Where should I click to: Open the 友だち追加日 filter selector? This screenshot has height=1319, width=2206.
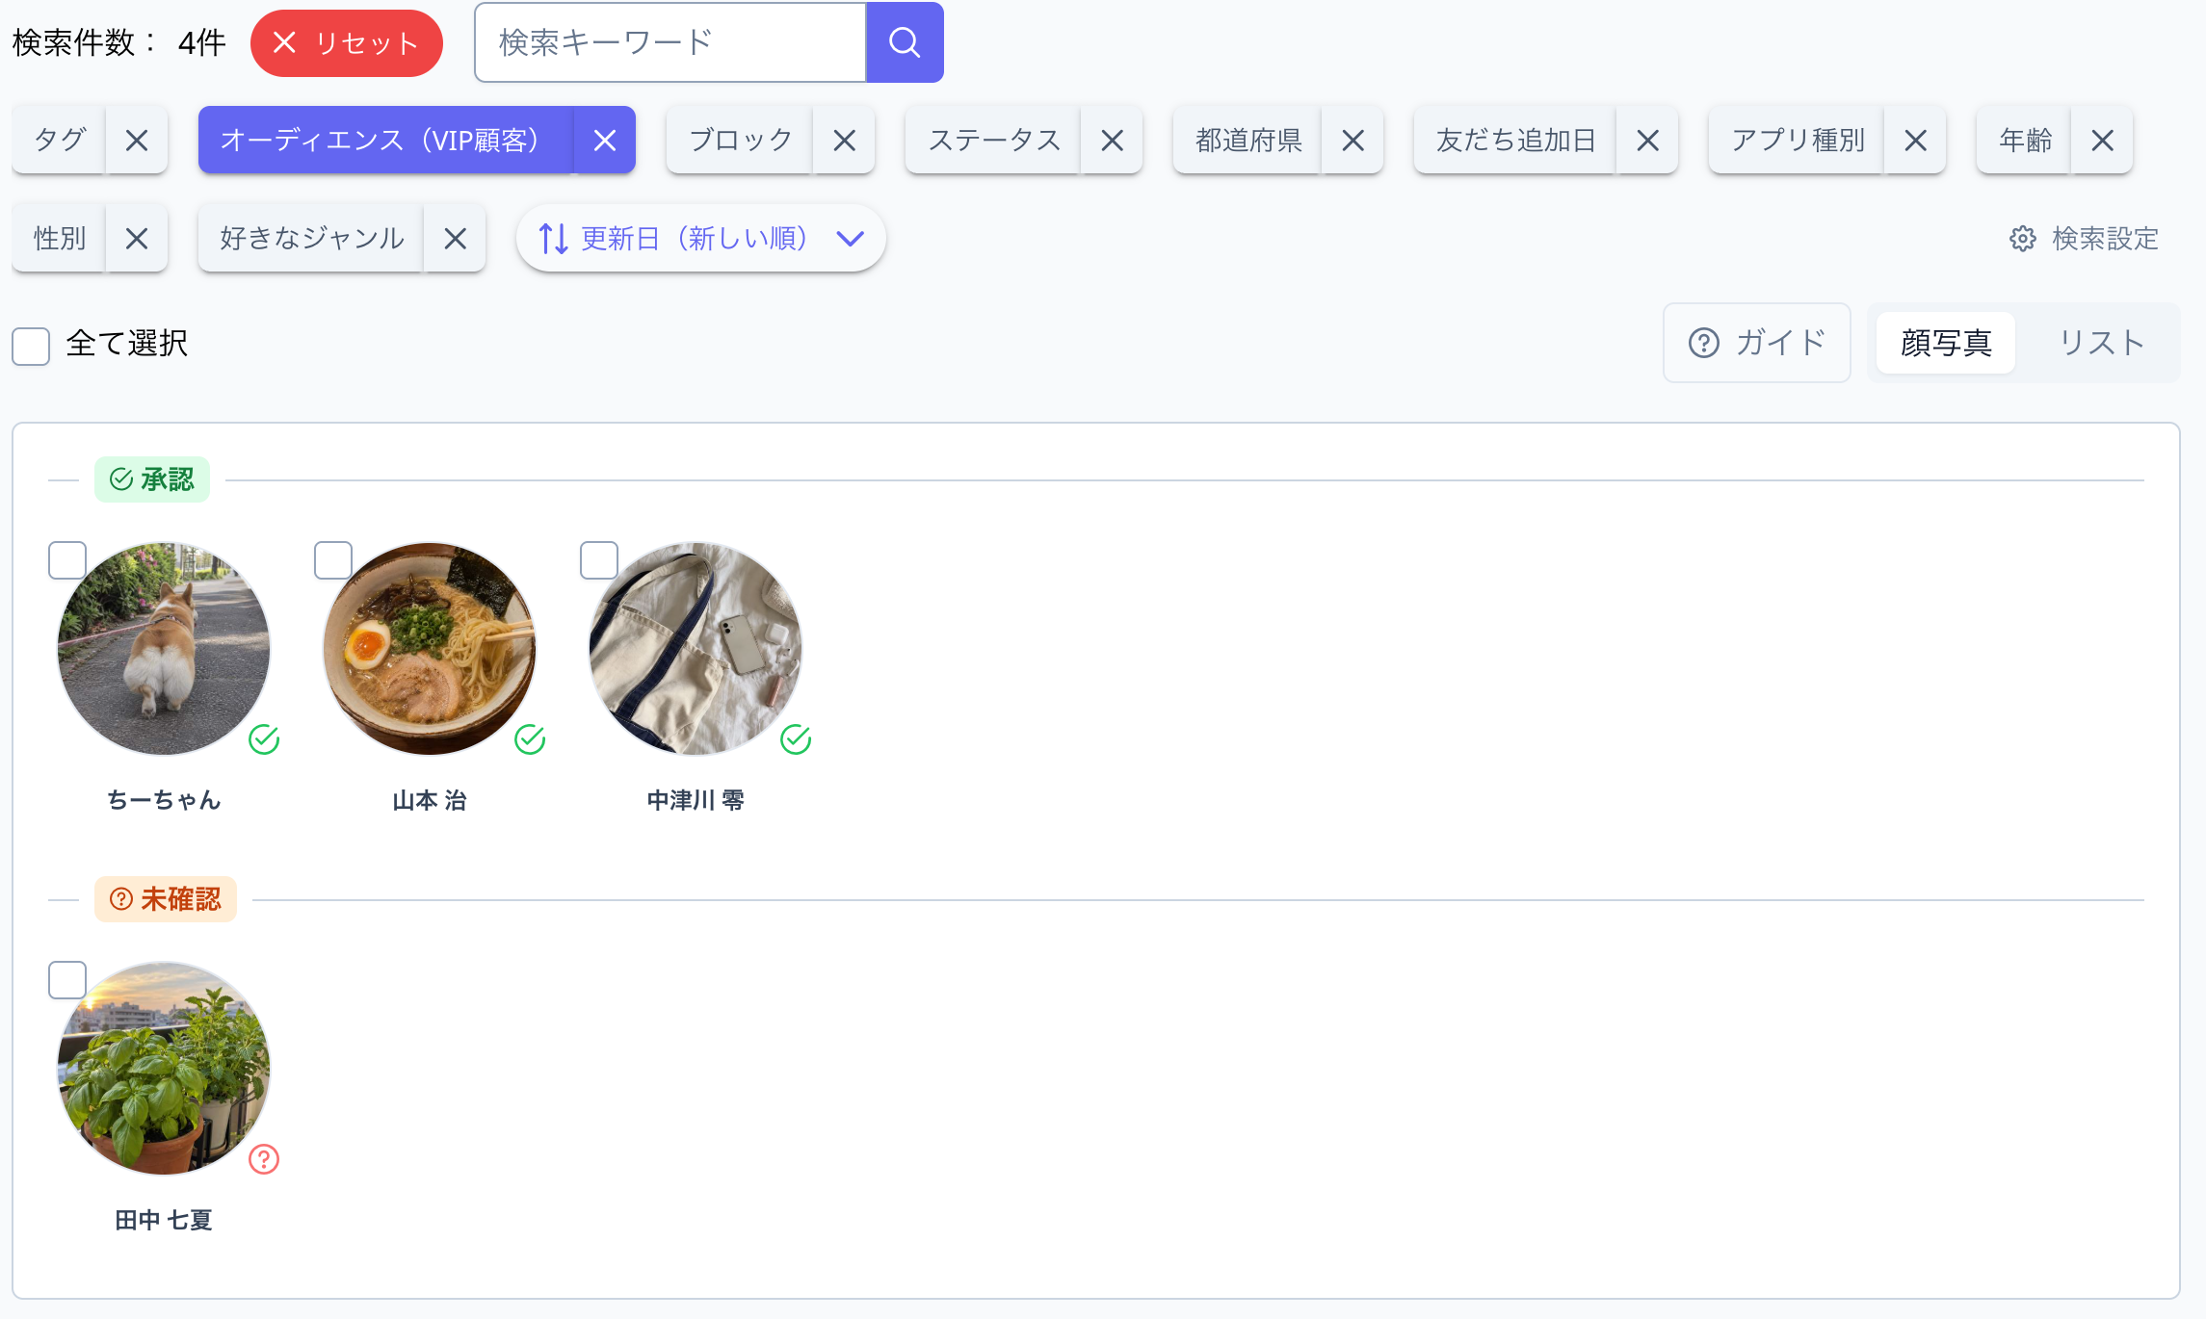[1515, 141]
